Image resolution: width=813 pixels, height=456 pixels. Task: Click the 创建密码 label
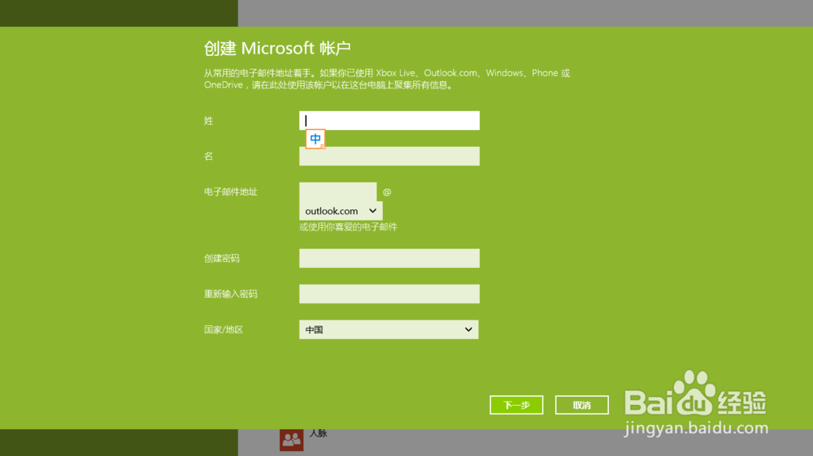click(222, 258)
